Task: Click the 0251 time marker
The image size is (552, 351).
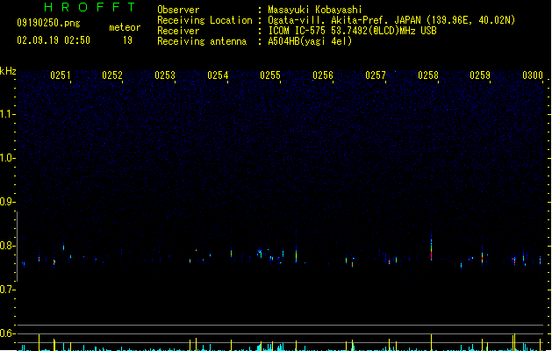Action: (x=61, y=75)
